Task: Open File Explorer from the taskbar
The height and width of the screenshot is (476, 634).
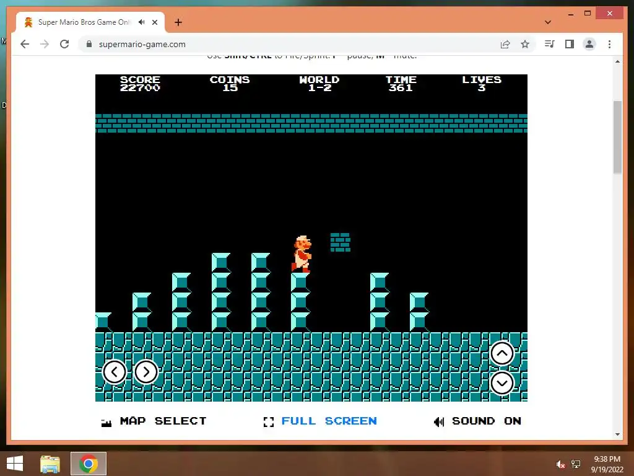Action: pos(50,464)
